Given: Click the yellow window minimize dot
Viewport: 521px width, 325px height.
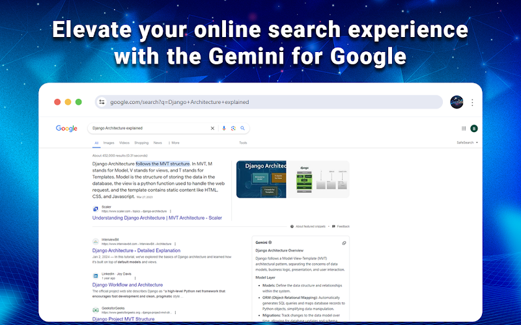Looking at the screenshot, I should 68,102.
